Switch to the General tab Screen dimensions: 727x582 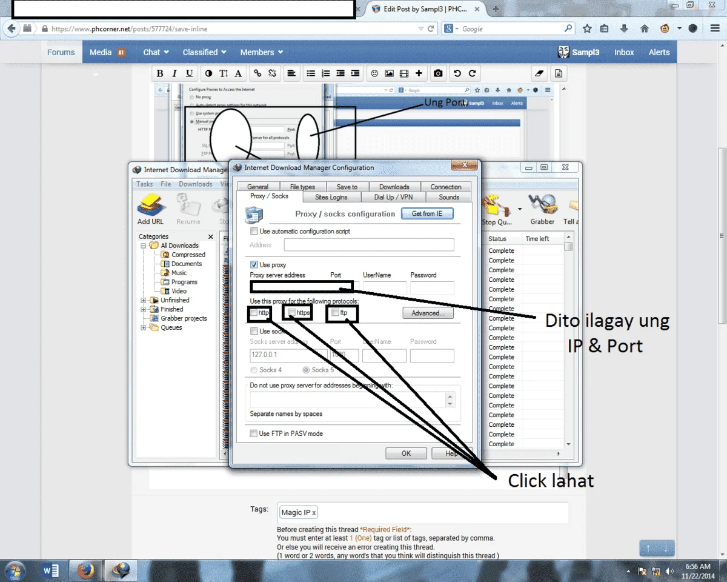[x=258, y=187]
